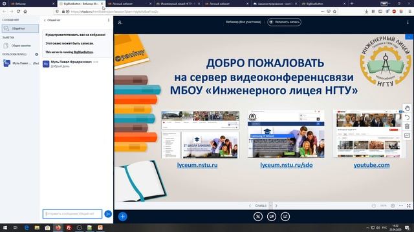This screenshot has width=414, height=232.
Task: Show hidden system tray icons
Action: pyautogui.click(x=367, y=227)
